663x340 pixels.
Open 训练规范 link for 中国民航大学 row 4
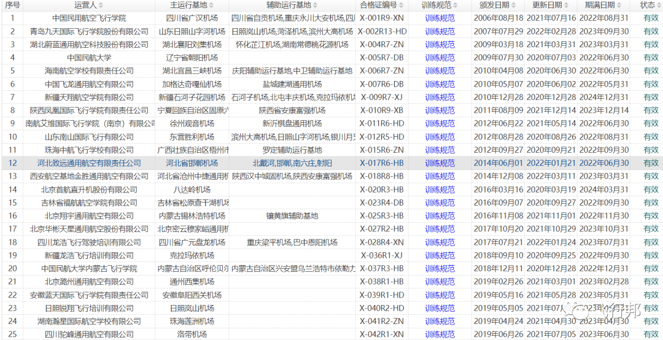(x=440, y=58)
